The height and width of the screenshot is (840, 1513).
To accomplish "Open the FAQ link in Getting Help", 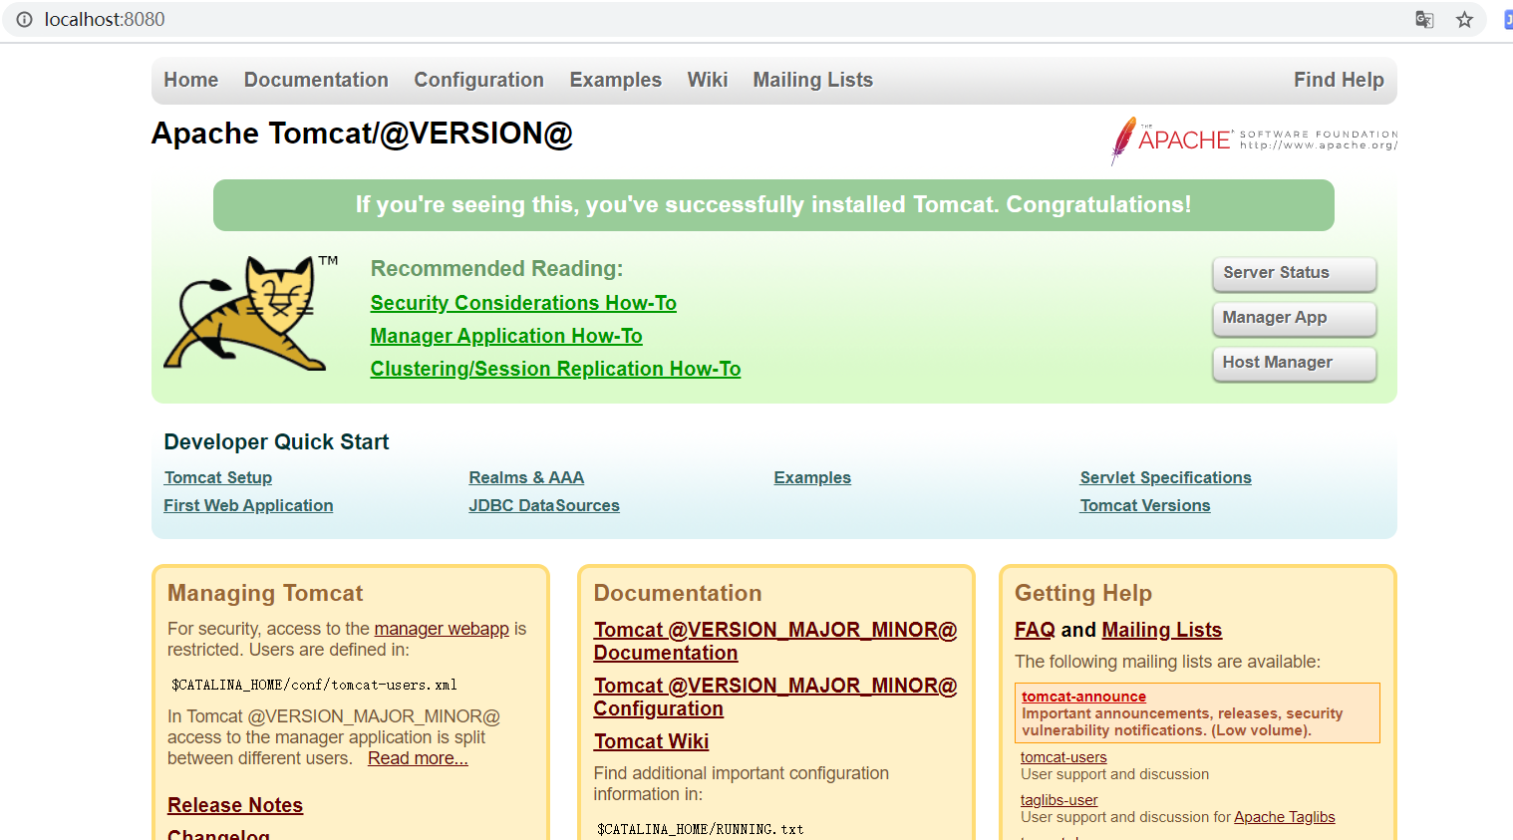I will coord(1035,630).
